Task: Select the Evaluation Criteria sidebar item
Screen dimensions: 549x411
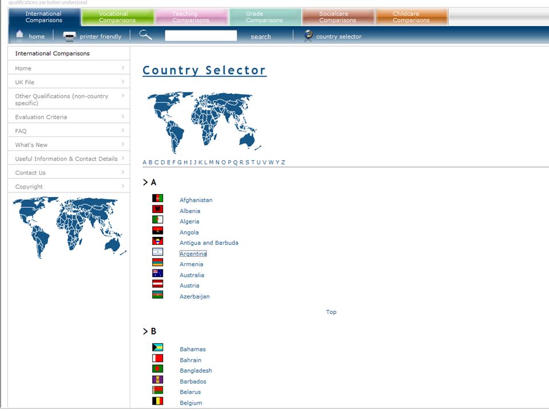Action: 69,116
